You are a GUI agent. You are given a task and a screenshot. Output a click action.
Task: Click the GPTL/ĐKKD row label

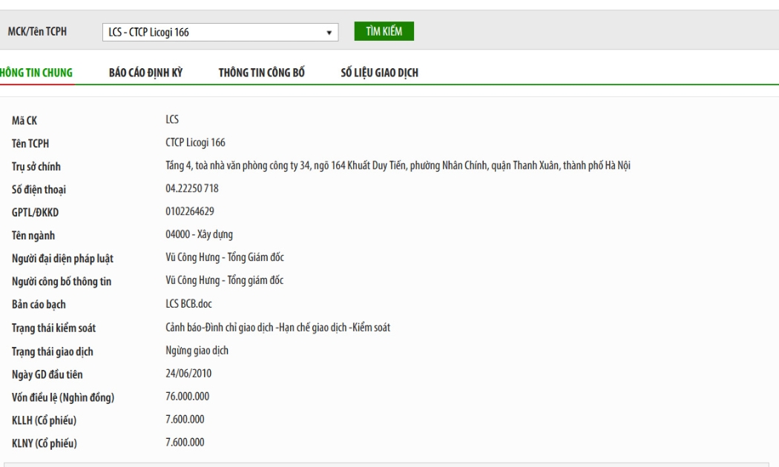tap(36, 213)
